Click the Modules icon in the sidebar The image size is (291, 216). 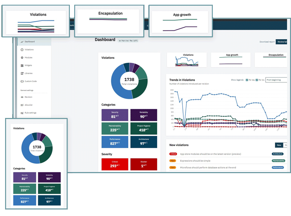[x=22, y=57]
